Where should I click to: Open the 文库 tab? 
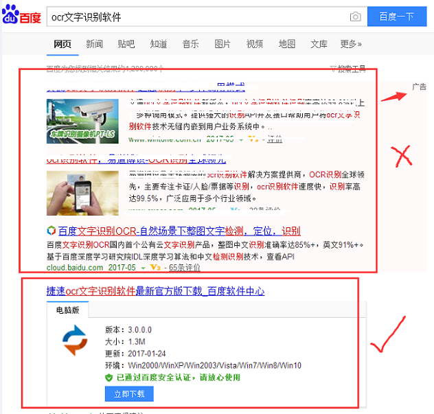tap(319, 44)
